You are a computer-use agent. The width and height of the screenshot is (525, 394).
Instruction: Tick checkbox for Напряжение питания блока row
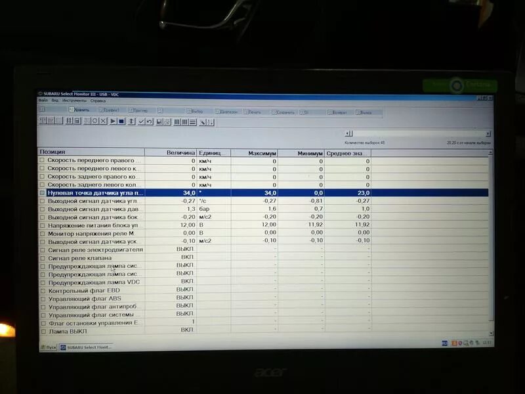43,225
